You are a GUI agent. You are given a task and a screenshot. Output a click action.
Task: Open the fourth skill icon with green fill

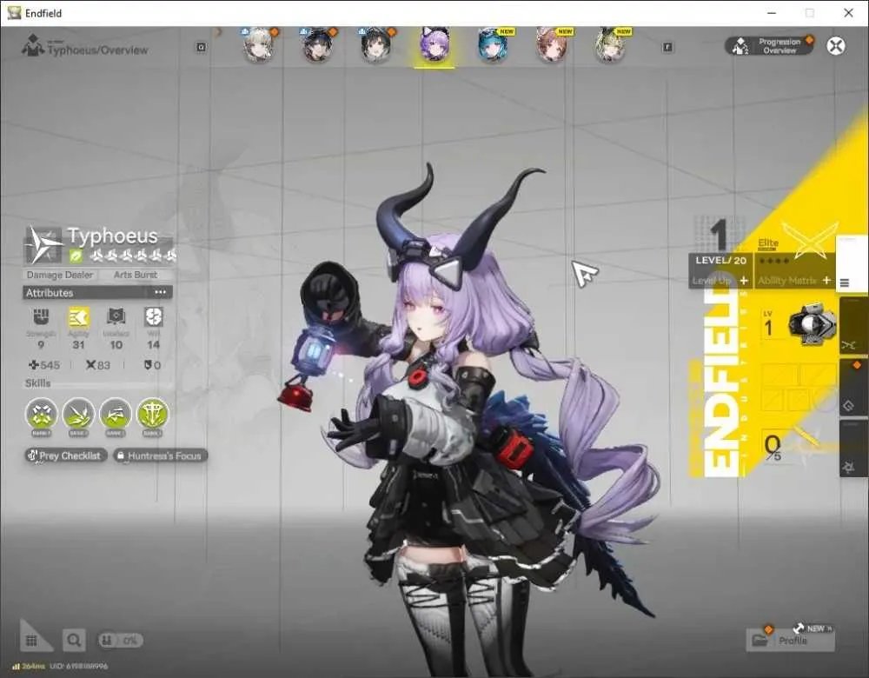pyautogui.click(x=152, y=414)
